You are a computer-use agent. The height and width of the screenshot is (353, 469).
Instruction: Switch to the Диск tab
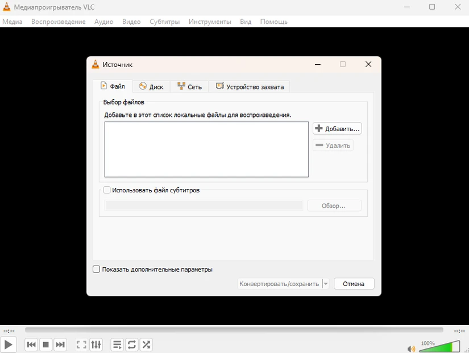[151, 87]
